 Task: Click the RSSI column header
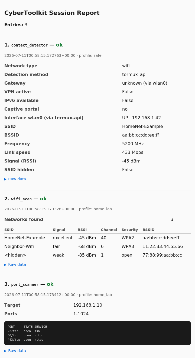click(82, 230)
